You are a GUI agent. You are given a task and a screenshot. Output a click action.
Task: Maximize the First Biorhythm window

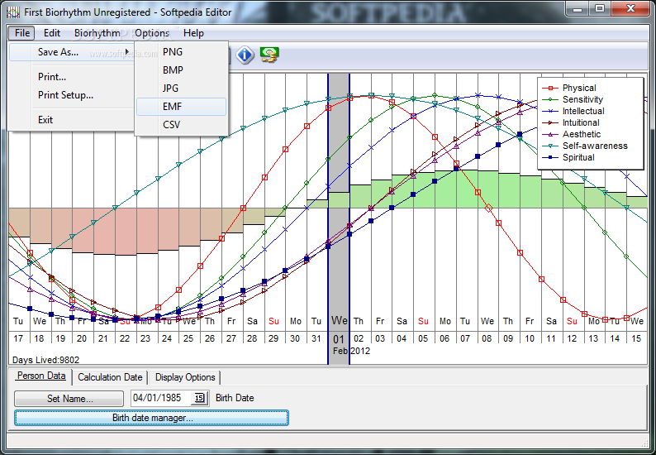(600, 8)
